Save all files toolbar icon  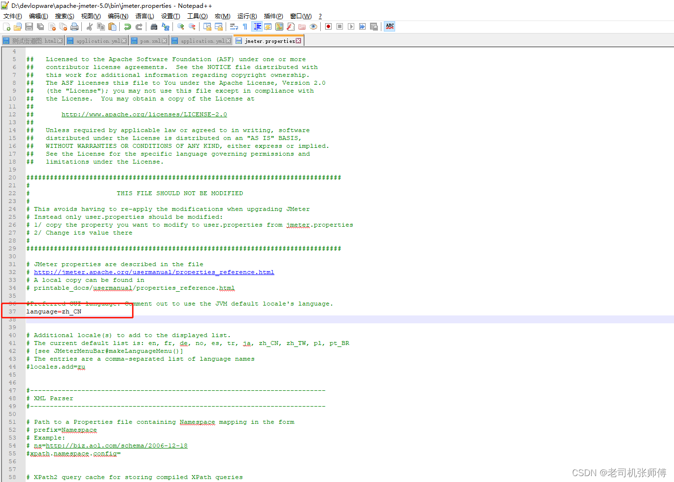tap(40, 27)
